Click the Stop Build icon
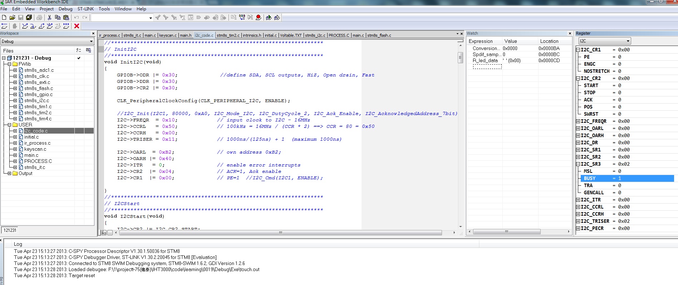Screen dimensions: 678x285 click(x=250, y=17)
